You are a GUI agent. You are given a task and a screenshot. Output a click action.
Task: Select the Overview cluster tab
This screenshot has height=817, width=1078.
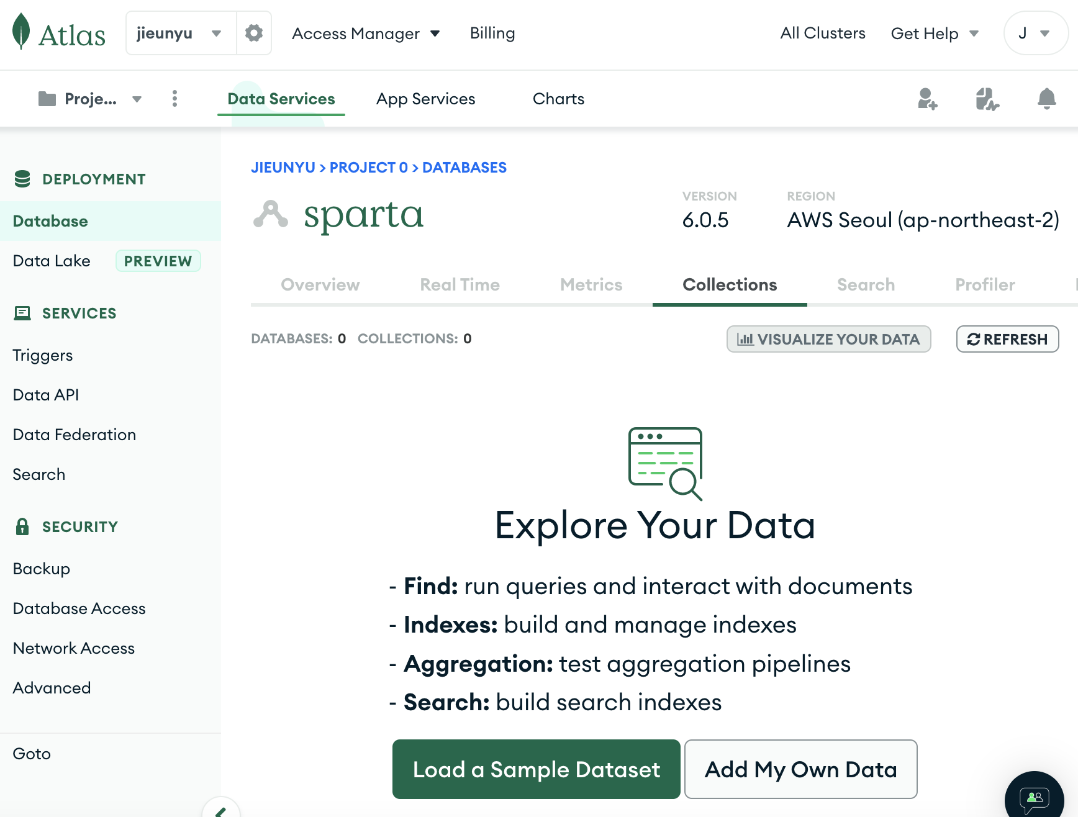320,284
